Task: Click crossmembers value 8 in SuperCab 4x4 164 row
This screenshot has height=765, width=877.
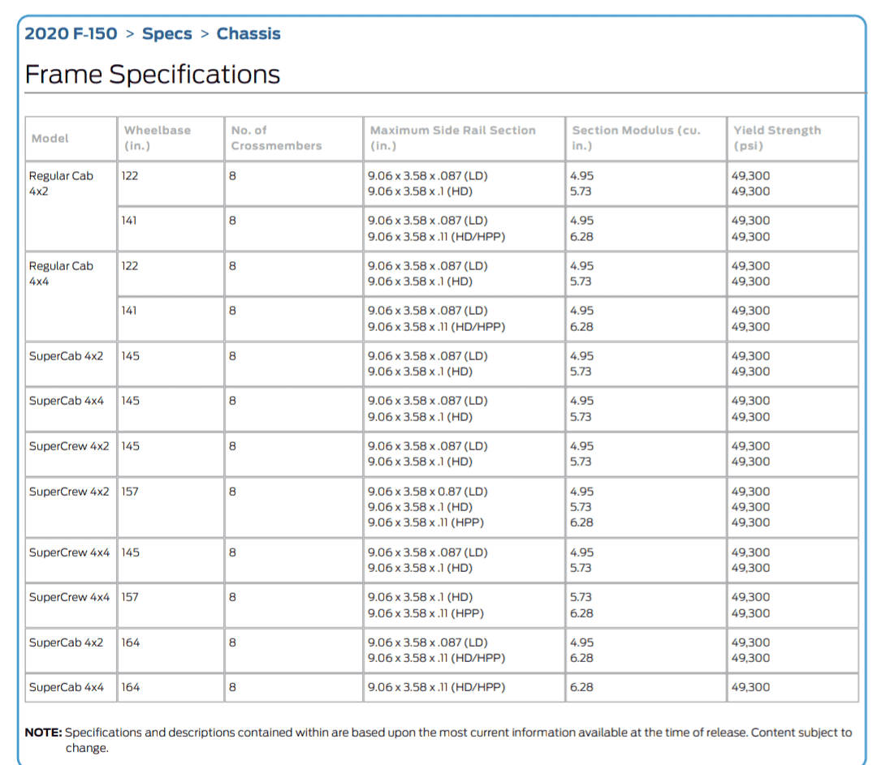Action: tap(233, 687)
